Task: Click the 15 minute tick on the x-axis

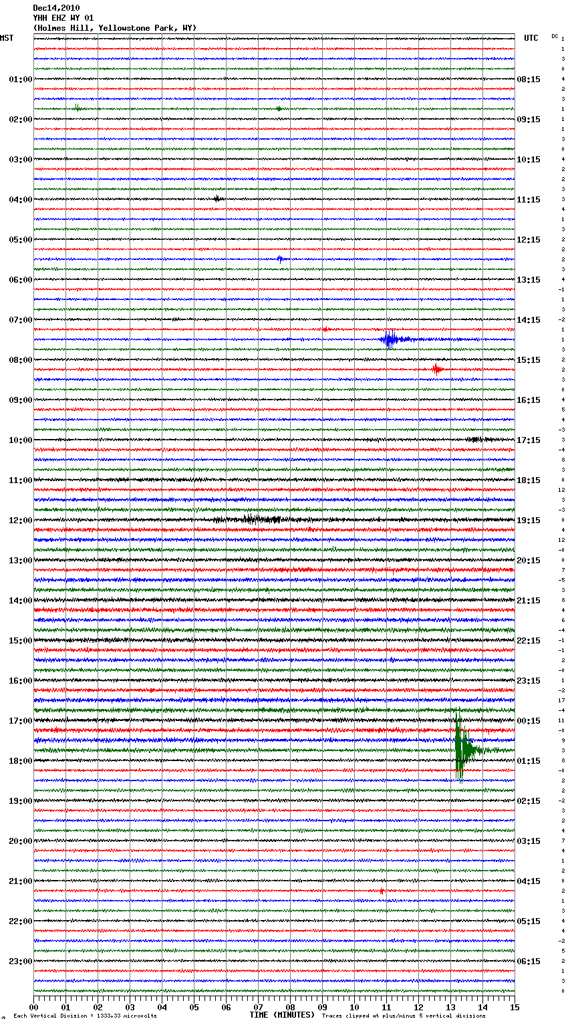Action: [x=515, y=1007]
